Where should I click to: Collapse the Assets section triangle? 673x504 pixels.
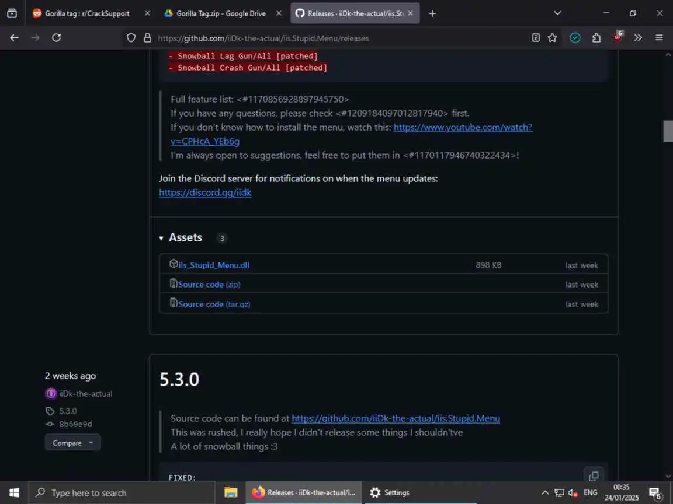point(161,238)
